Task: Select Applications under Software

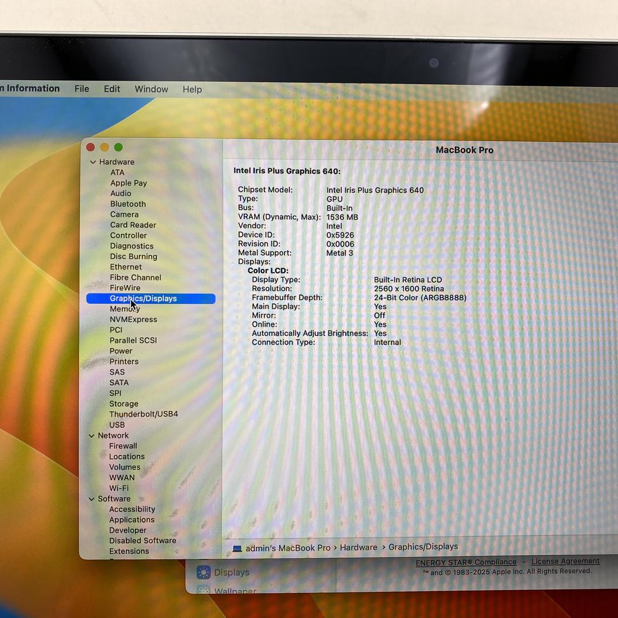Action: coord(132,520)
